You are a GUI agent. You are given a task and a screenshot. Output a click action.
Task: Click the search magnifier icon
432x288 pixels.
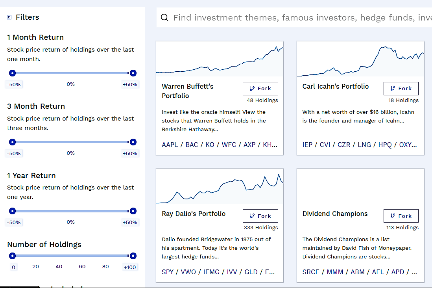[164, 18]
